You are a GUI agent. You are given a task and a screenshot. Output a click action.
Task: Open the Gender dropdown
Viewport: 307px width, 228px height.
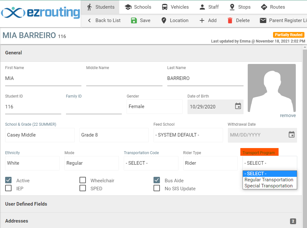coord(154,106)
